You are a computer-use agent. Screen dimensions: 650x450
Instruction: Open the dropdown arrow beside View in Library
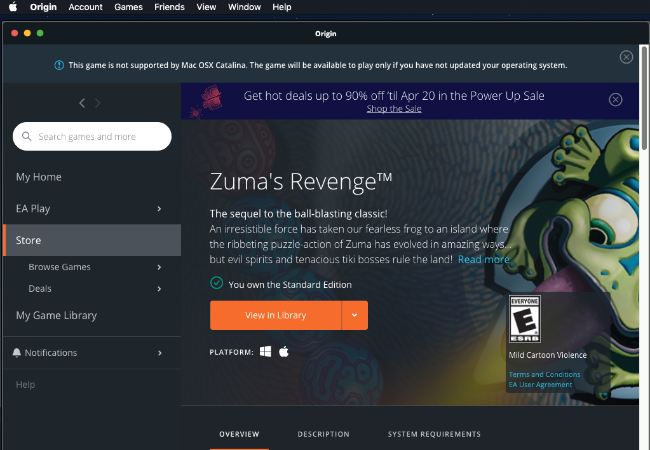pyautogui.click(x=355, y=315)
